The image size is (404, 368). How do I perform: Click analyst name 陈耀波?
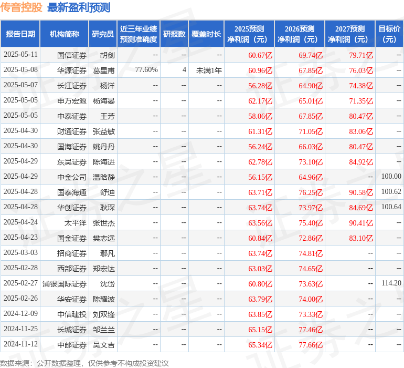click(x=103, y=299)
